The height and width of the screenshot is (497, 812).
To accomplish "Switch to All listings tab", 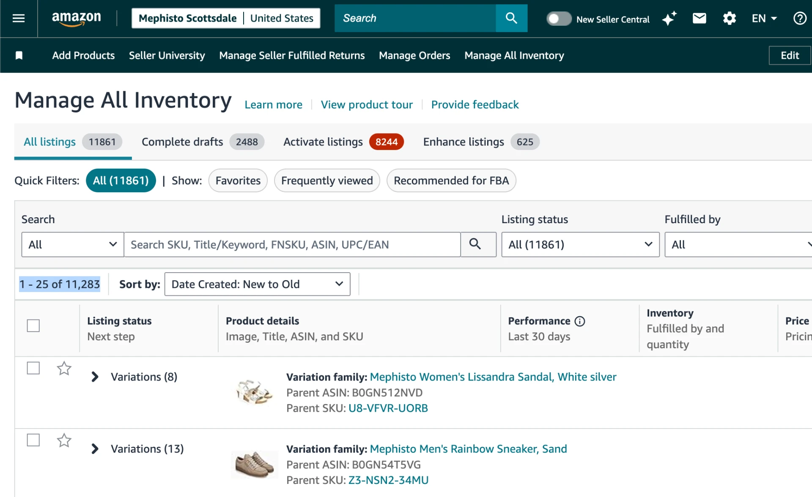I will [73, 142].
